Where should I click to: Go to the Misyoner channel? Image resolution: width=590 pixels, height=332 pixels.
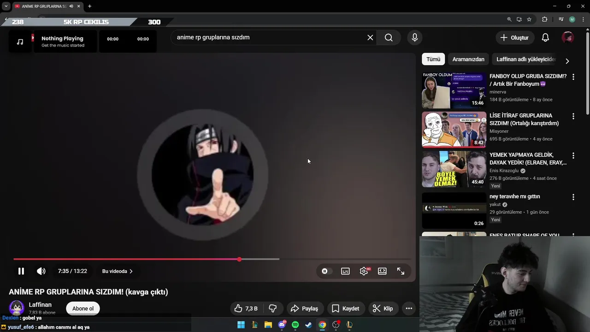tap(499, 131)
